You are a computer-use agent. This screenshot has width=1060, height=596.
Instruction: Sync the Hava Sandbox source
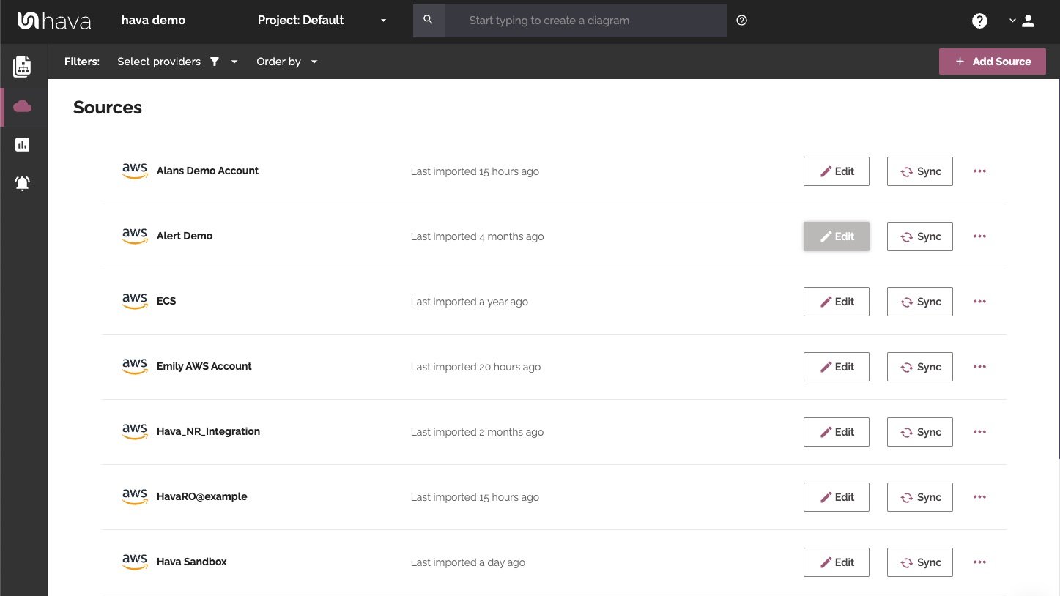(919, 562)
